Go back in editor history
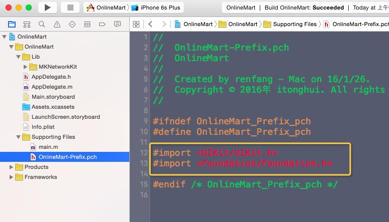Screen dimensions: 389x222 point(150,24)
